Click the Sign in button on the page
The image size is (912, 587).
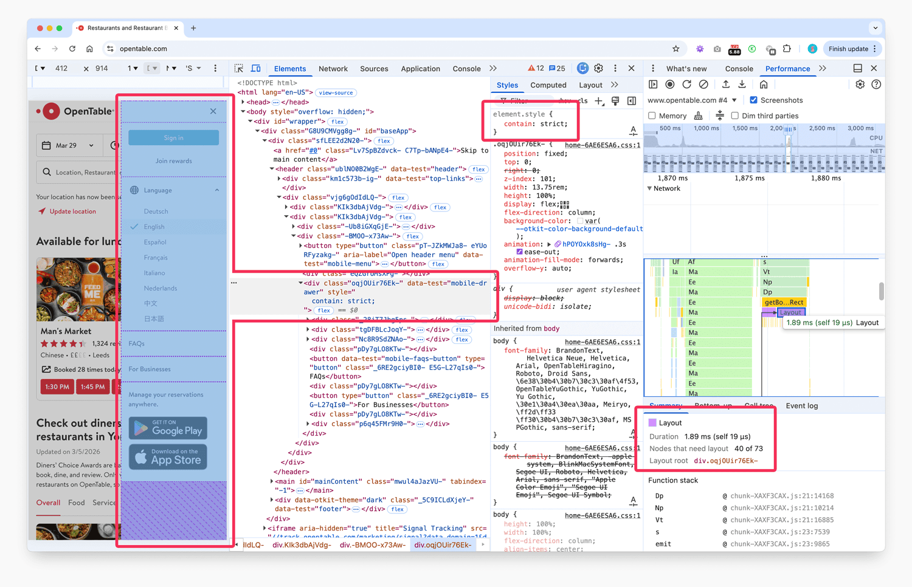pyautogui.click(x=173, y=137)
